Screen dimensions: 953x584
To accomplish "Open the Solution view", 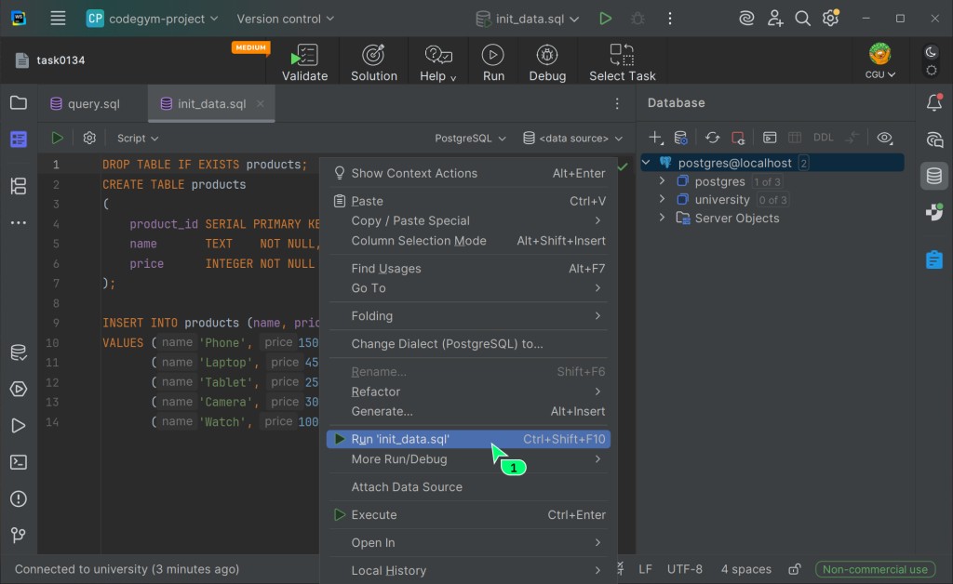I will [x=374, y=62].
